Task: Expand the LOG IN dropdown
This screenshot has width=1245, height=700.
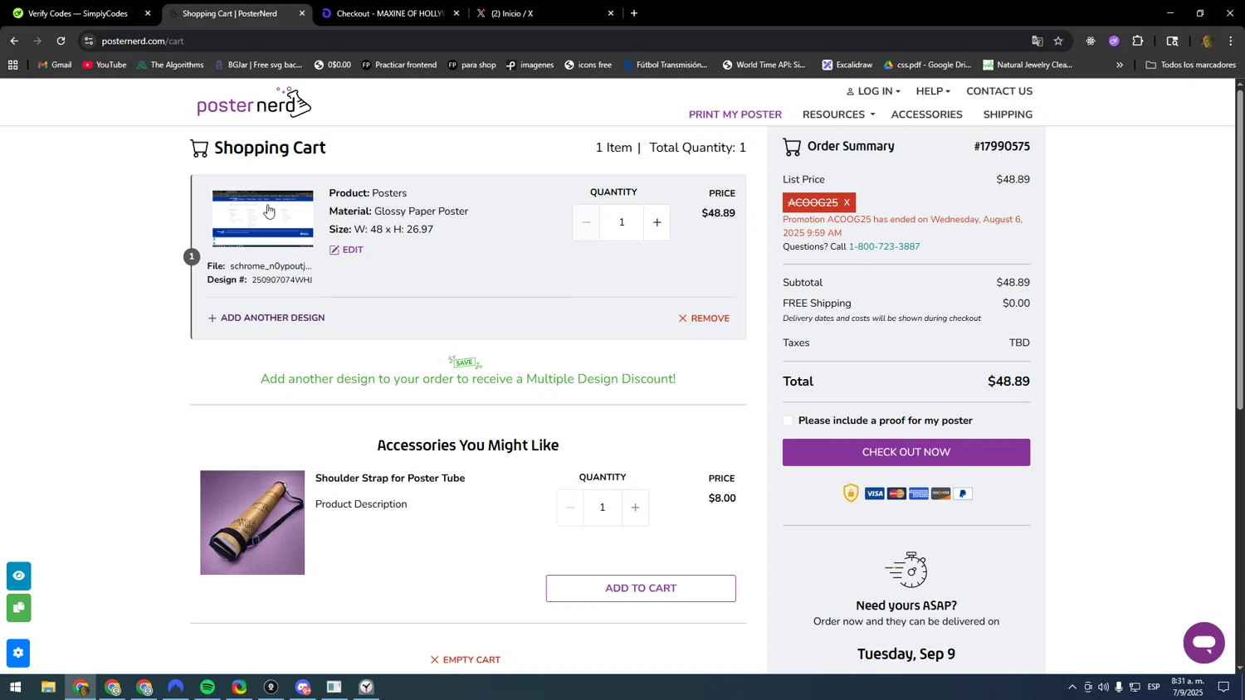Action: coord(873,91)
